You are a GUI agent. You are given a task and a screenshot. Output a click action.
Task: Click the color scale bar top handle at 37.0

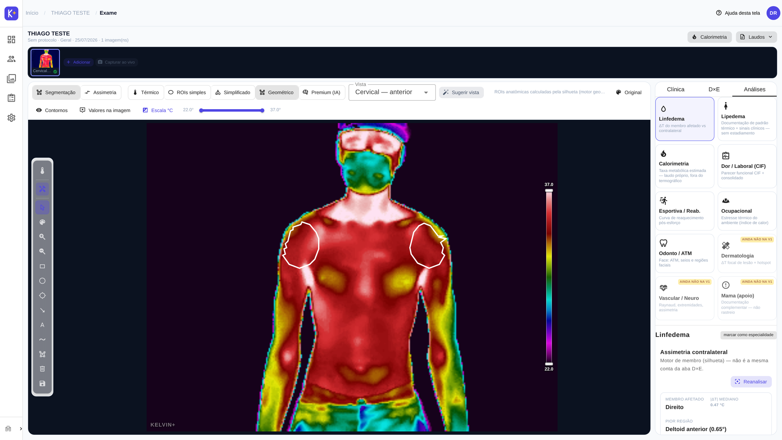pyautogui.click(x=549, y=190)
